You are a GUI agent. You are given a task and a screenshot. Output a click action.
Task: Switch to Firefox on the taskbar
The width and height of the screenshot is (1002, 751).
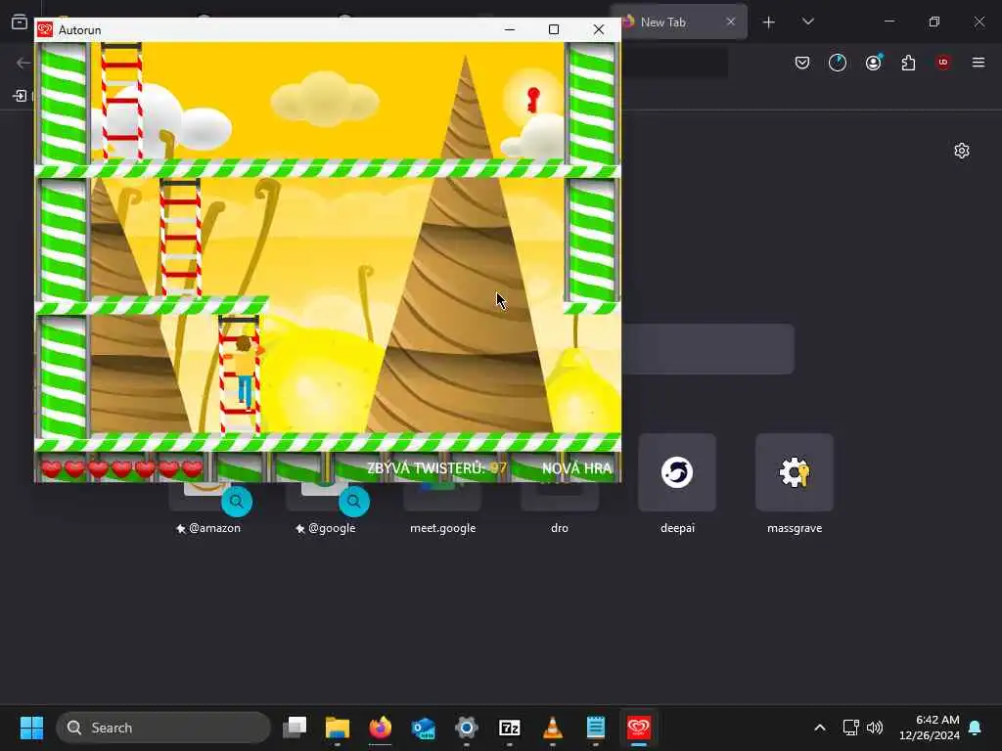(x=381, y=728)
